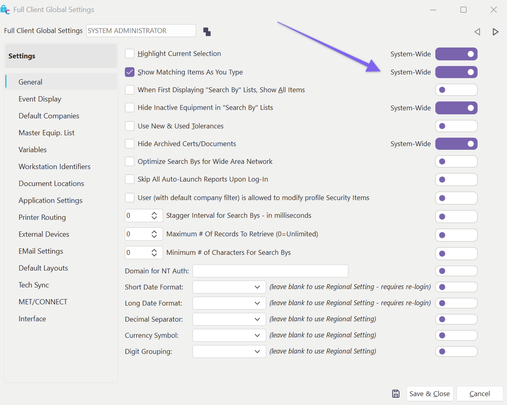This screenshot has width=507, height=405.
Task: Click the previous record left arrow
Action: click(477, 32)
